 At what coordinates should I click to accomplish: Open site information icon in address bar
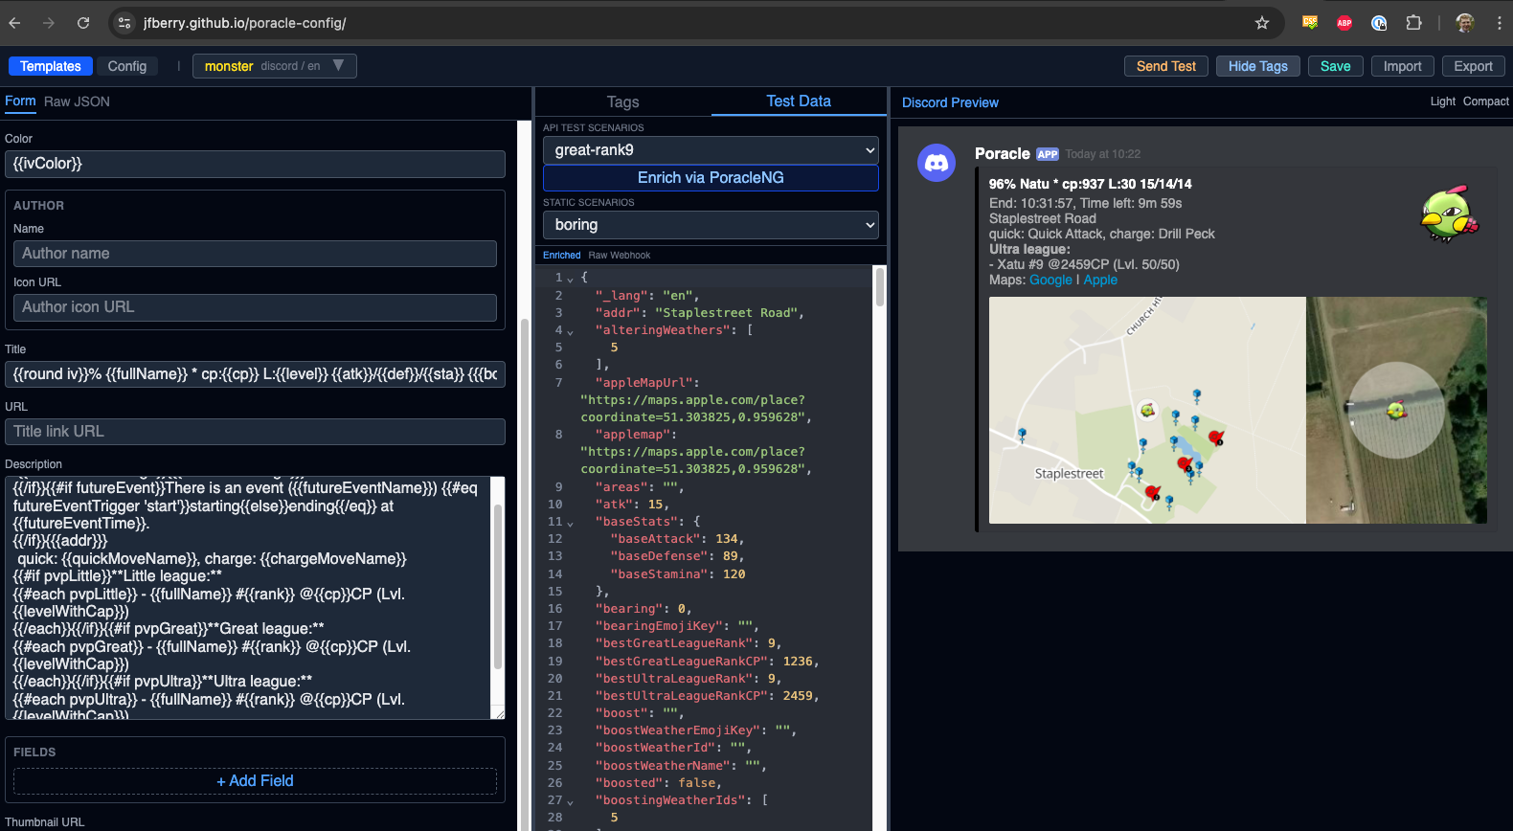tap(124, 23)
